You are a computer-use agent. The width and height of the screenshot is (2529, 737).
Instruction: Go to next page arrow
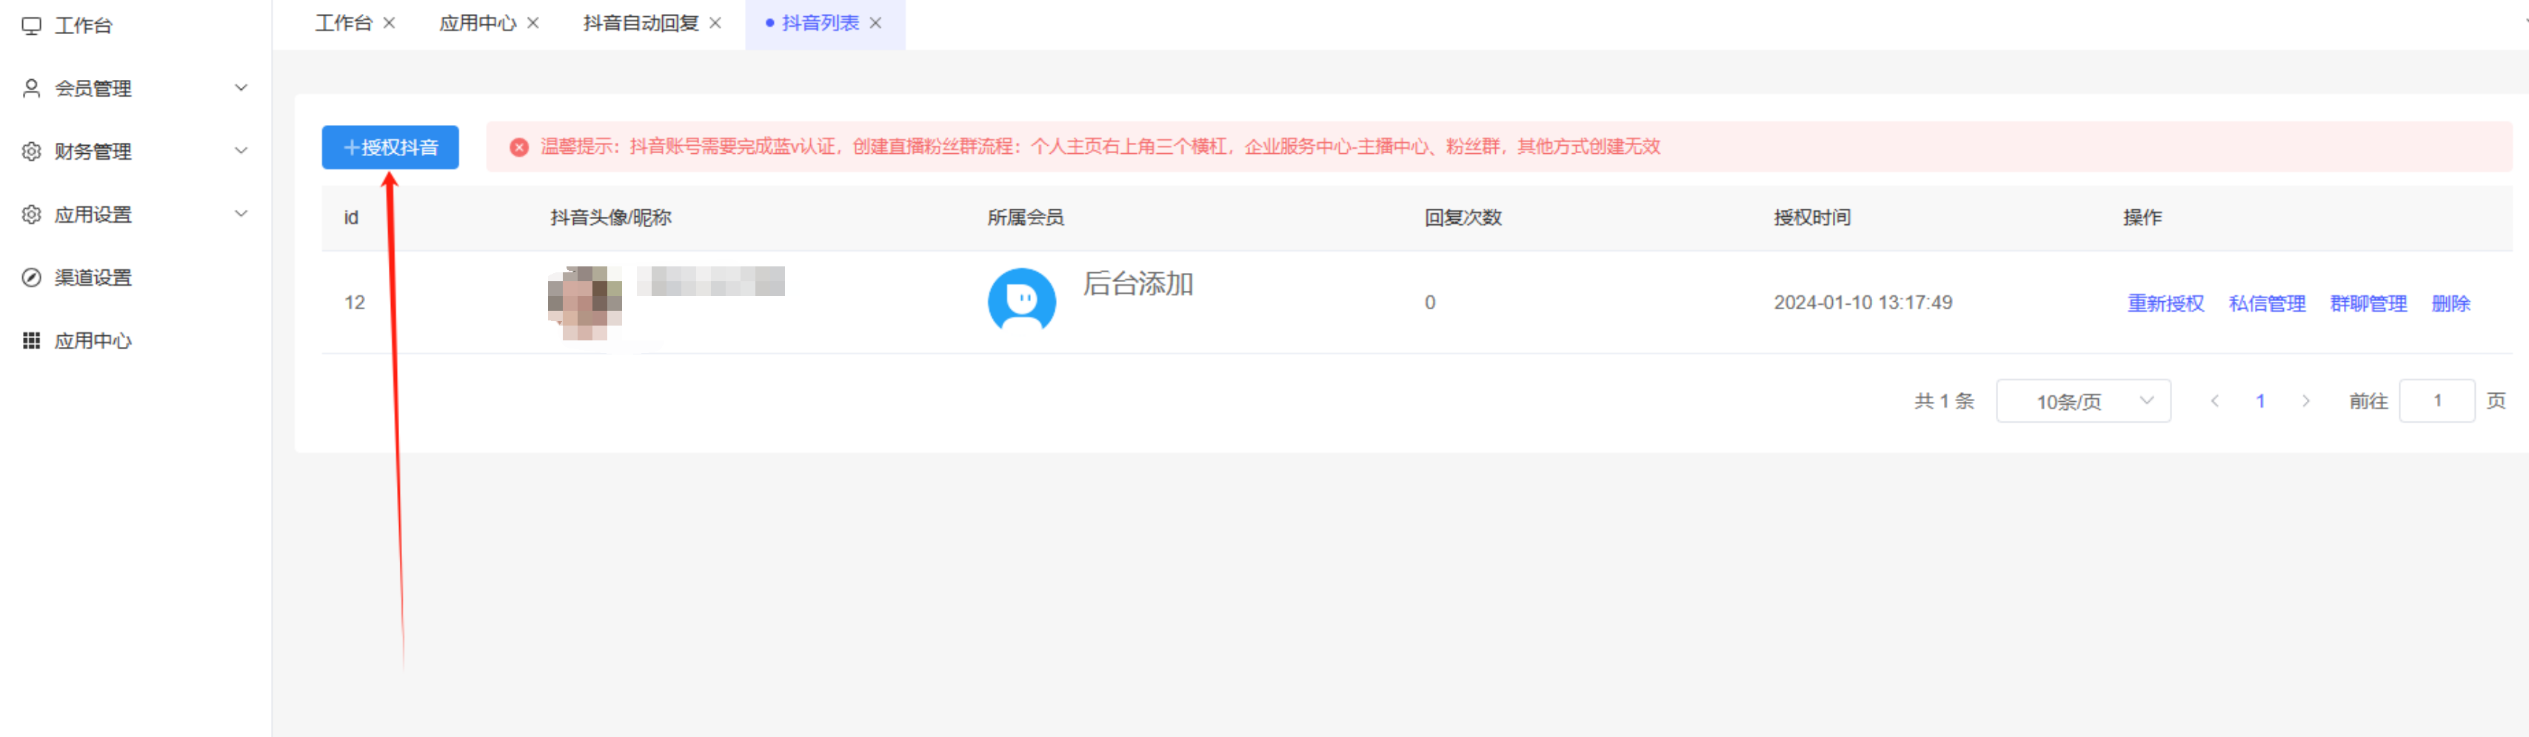point(2306,400)
